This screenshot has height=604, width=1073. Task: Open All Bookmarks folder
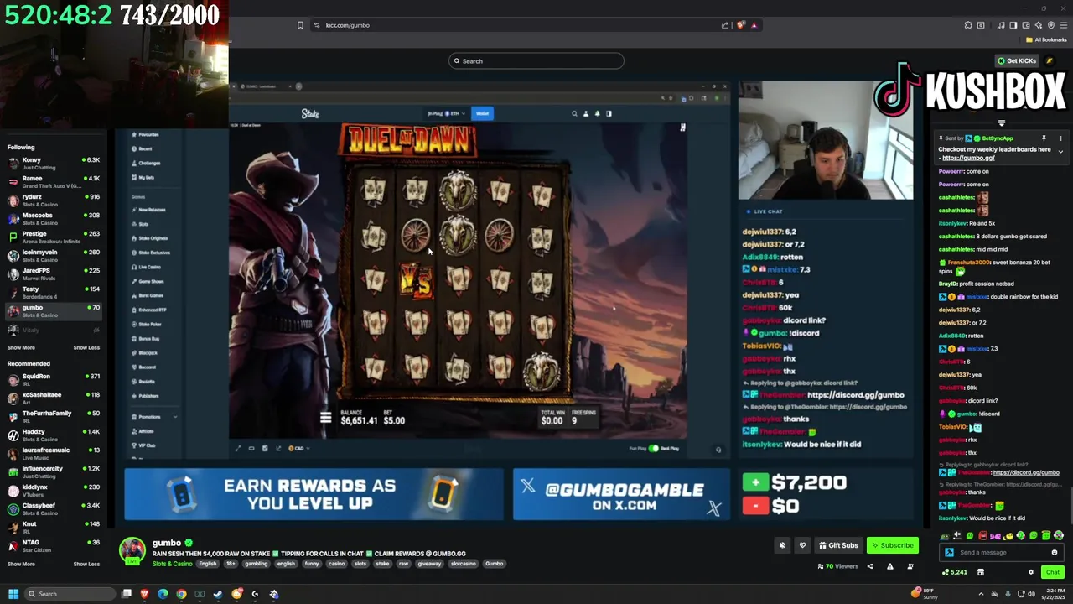[1046, 39]
